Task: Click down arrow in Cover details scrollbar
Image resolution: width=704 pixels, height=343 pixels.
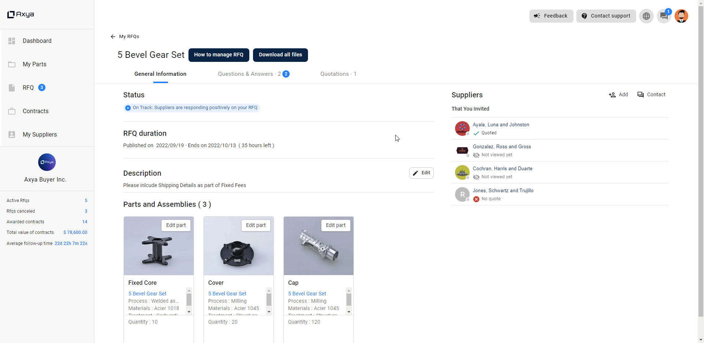Action: coord(269,312)
